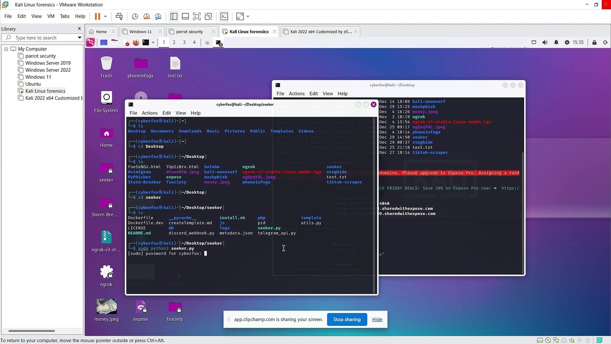
Task: Click the stretch guest display icon
Action: tap(240, 16)
